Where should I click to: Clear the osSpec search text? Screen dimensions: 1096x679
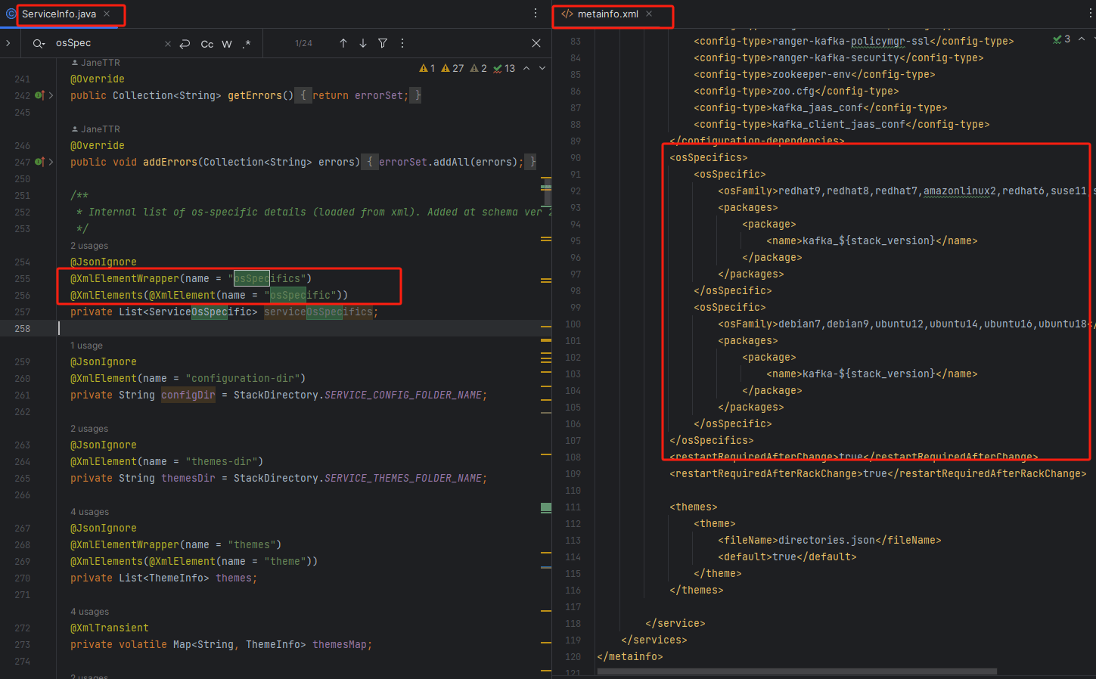point(168,44)
